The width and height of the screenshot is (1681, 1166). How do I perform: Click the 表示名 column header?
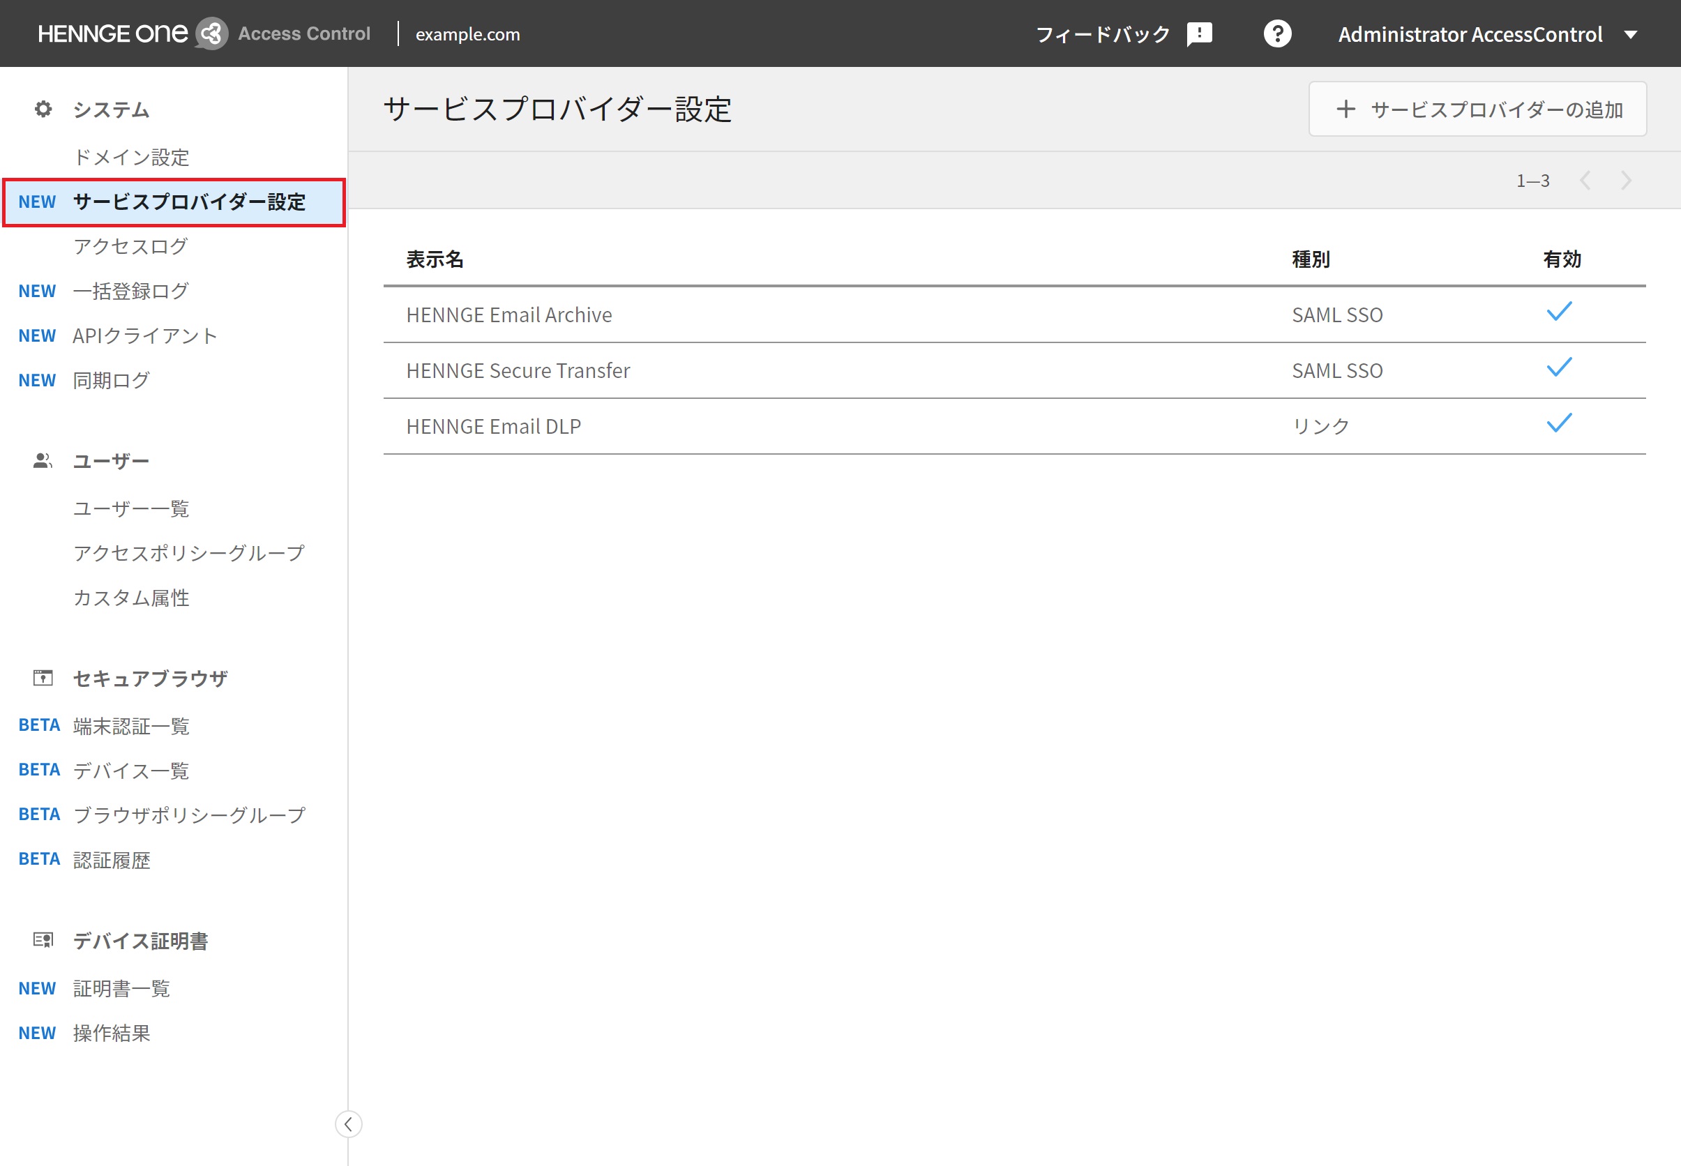[x=435, y=259]
